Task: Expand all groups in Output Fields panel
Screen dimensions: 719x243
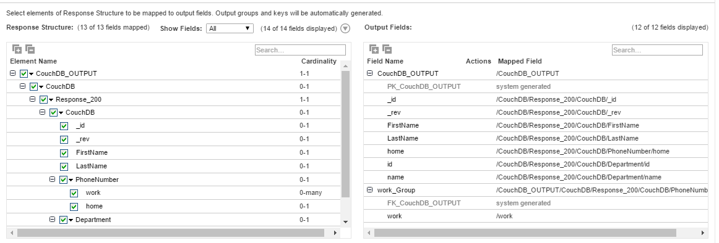Action: tap(374, 49)
